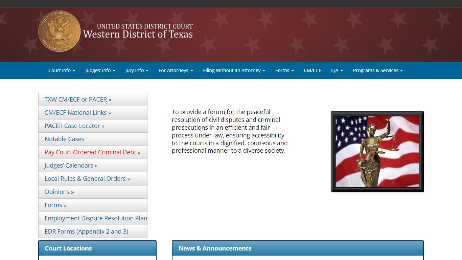Open the CJA dropdown menu
The width and height of the screenshot is (462, 260).
(x=337, y=70)
